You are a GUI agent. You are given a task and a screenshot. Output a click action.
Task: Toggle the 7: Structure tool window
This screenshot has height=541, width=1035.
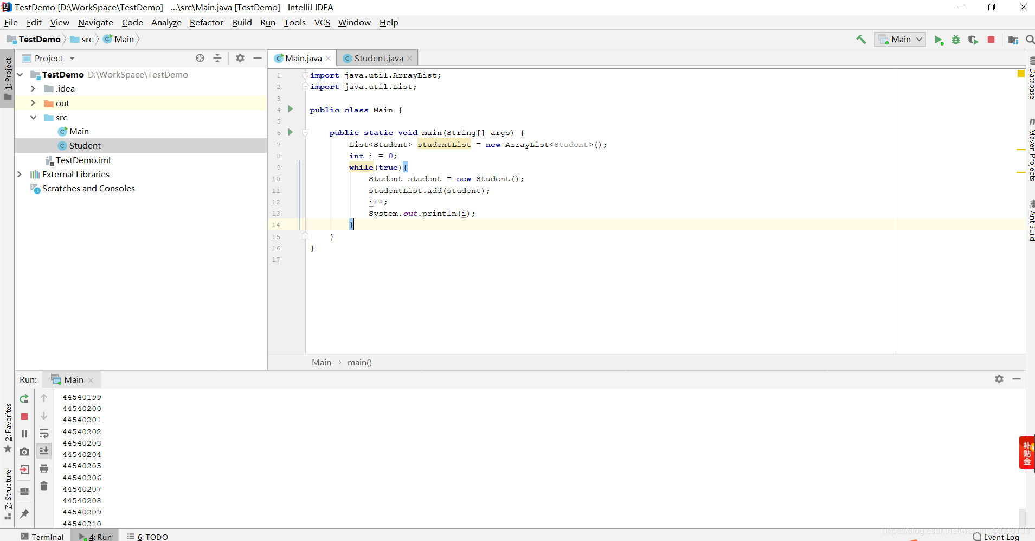(x=8, y=494)
